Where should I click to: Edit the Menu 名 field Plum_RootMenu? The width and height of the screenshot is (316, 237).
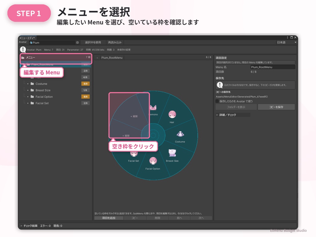click(273, 67)
